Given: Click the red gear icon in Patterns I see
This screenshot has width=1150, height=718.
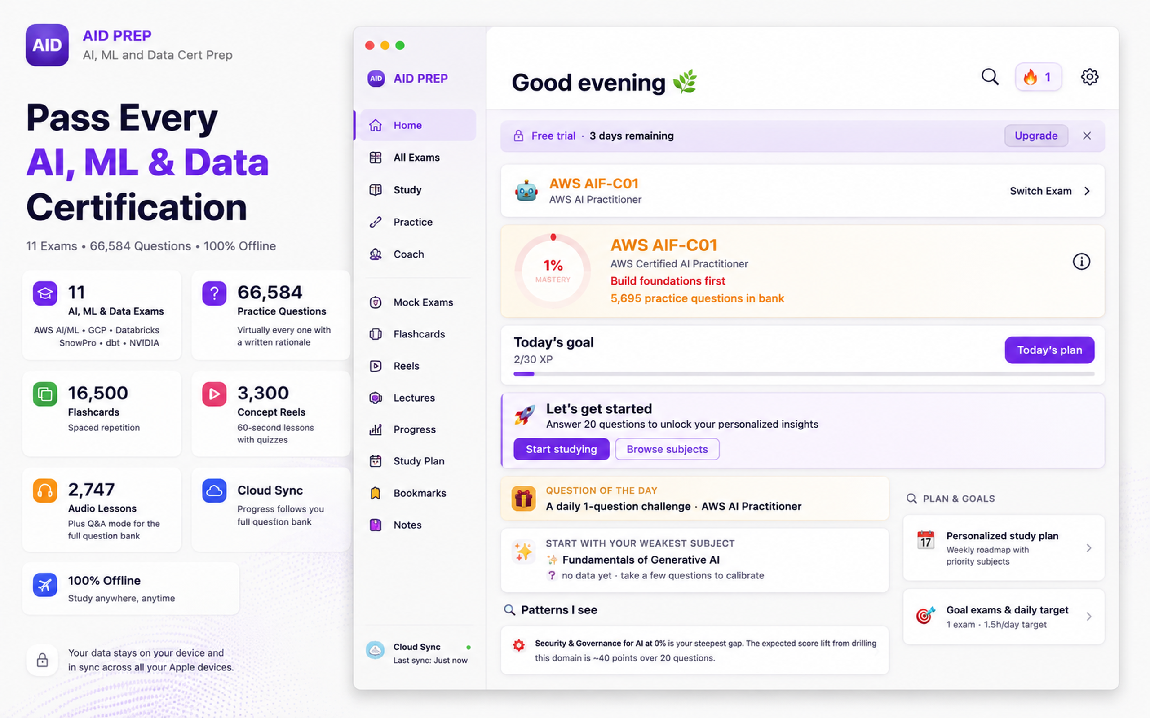Looking at the screenshot, I should point(518,645).
